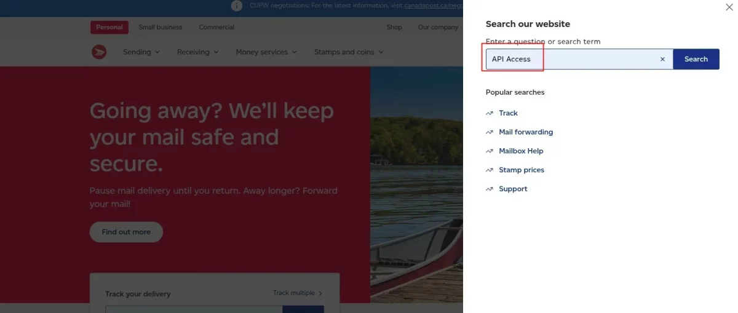Click the trending arrow icon beside Track
Viewport: 738px width, 313px height.
coord(490,113)
